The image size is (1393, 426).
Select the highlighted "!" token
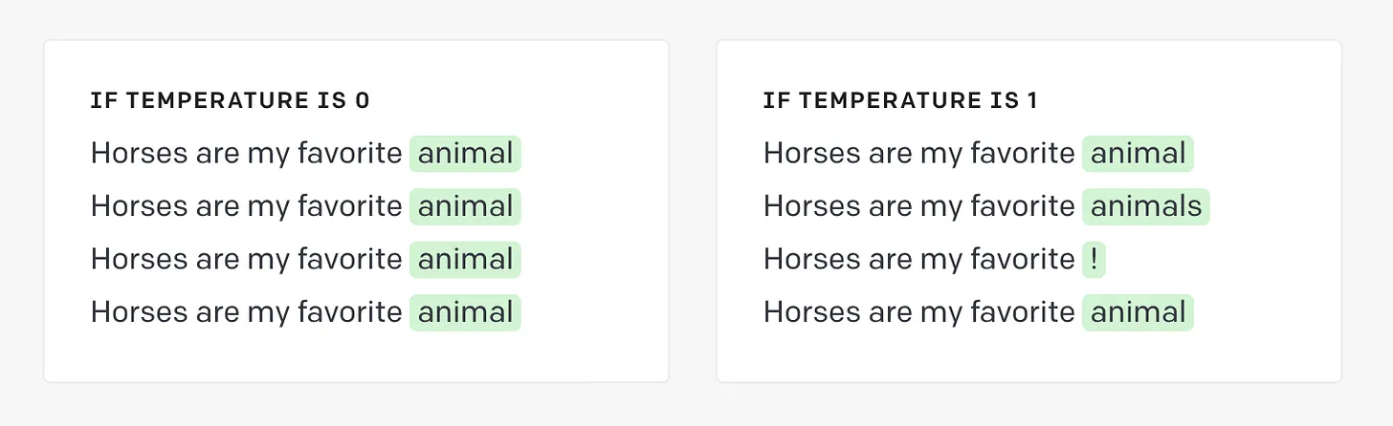[x=1094, y=260]
